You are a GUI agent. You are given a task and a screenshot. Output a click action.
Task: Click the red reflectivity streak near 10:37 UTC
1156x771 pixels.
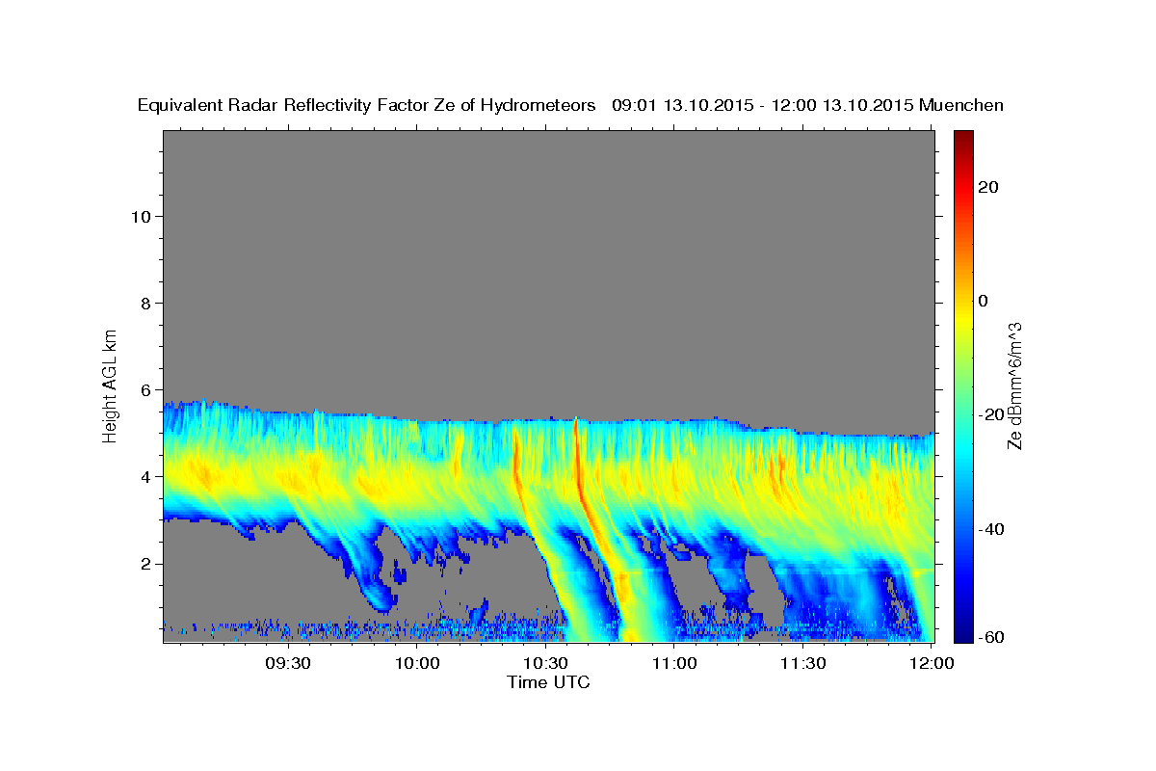tap(578, 463)
